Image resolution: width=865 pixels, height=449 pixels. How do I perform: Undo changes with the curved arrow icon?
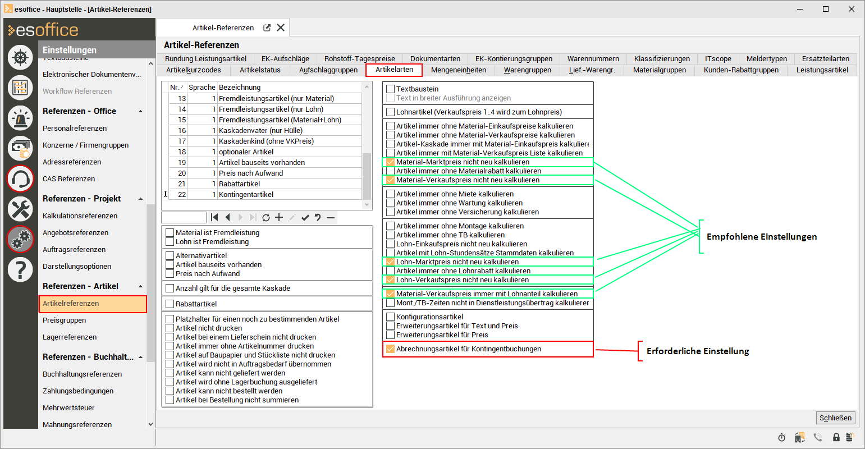tap(318, 217)
